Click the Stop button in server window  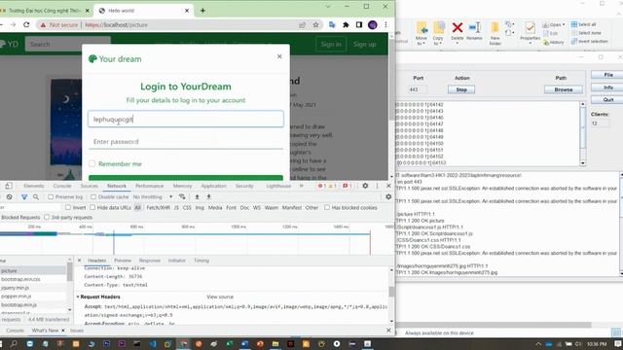point(461,89)
